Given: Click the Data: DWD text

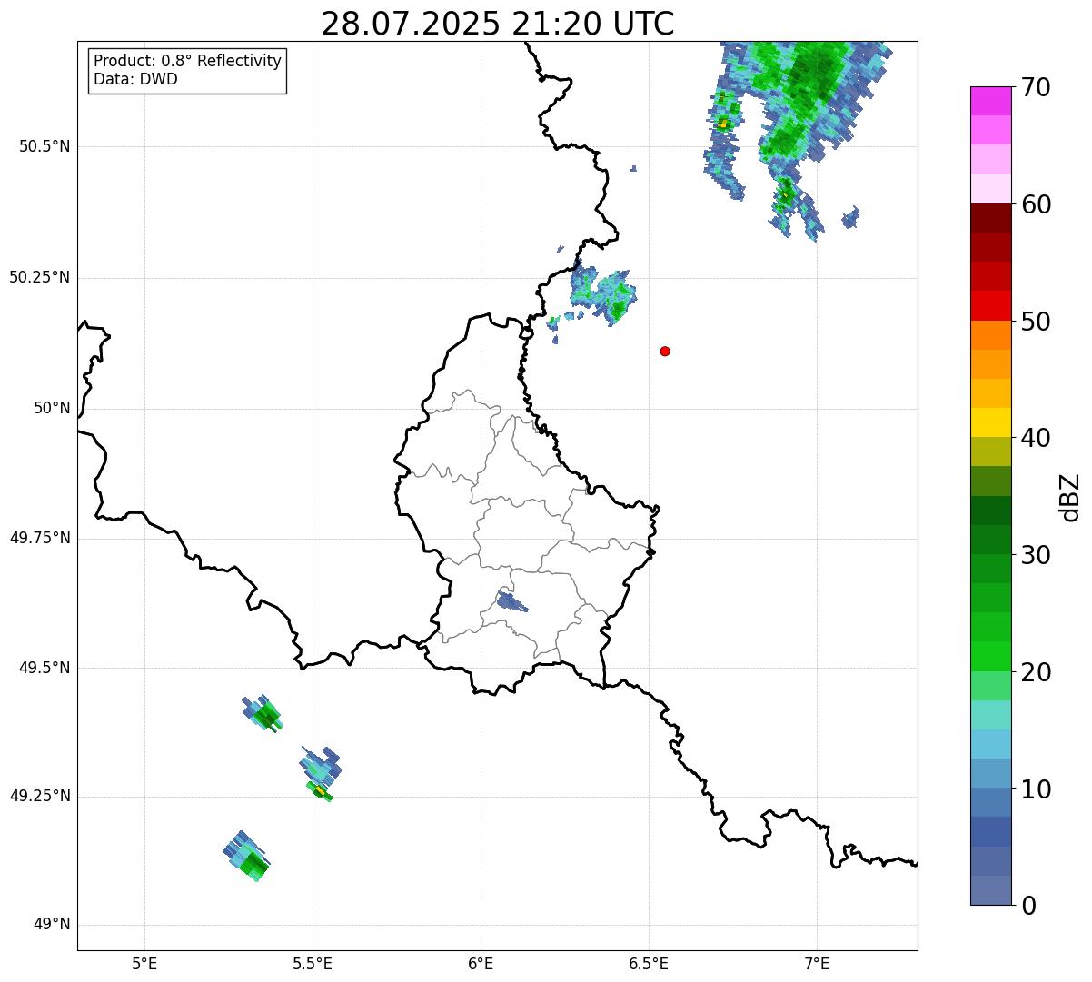Looking at the screenshot, I should point(135,79).
